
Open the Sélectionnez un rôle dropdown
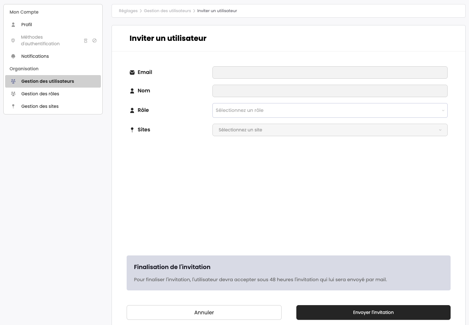coord(330,110)
